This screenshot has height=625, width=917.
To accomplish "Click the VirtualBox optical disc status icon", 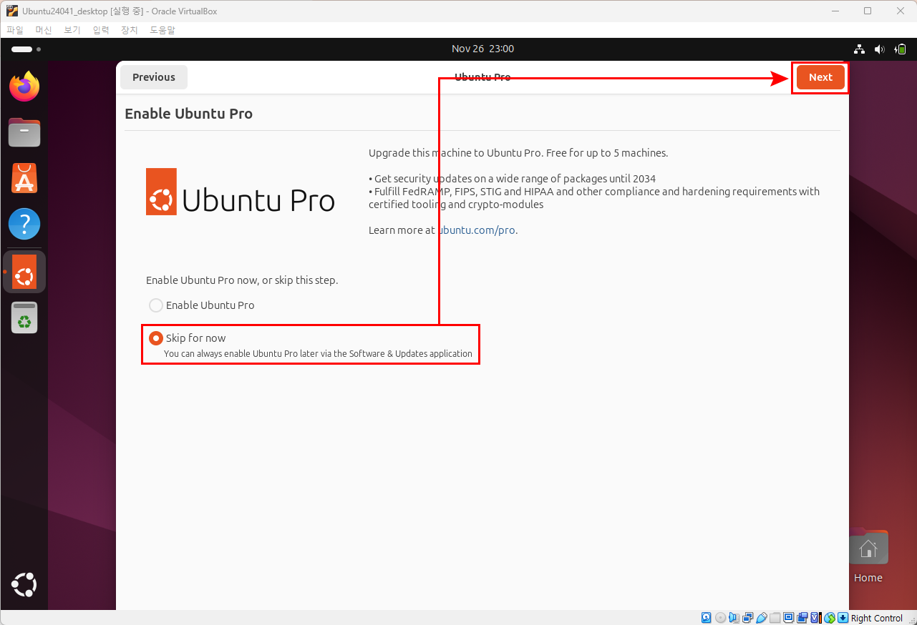I will 721,618.
